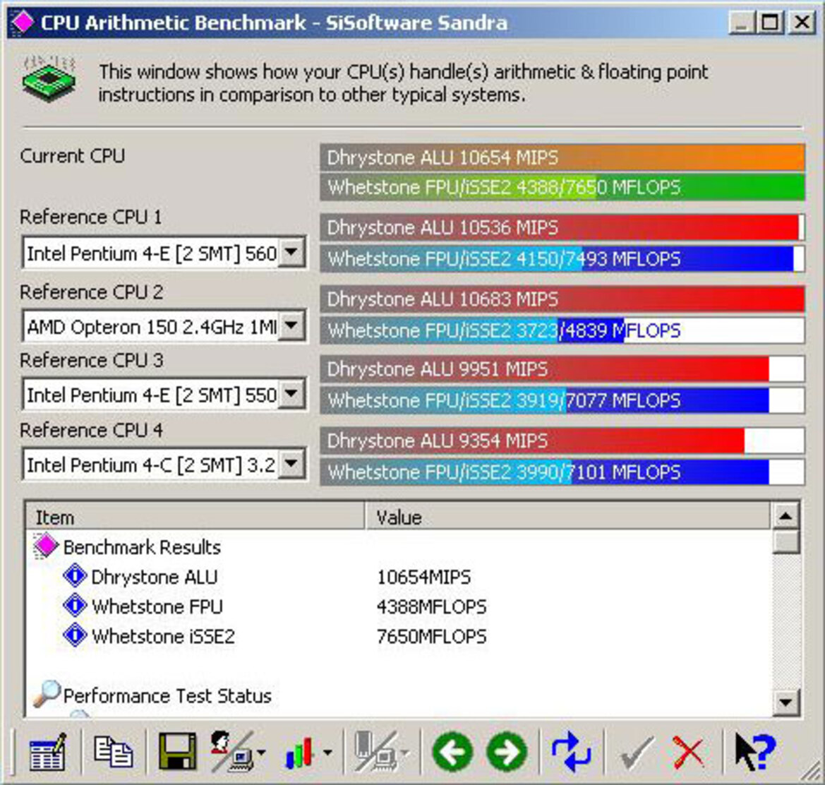Click the greyed computer connection icon
The width and height of the screenshot is (825, 785).
pos(375,751)
